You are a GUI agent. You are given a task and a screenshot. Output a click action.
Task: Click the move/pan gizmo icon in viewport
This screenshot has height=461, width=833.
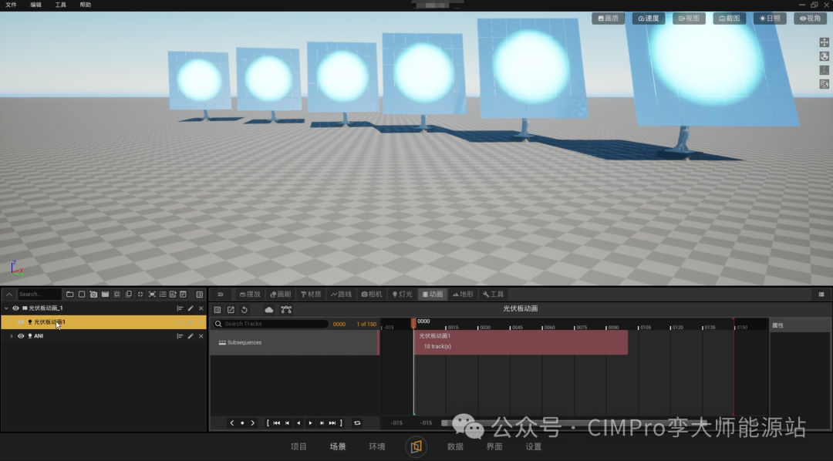[824, 42]
